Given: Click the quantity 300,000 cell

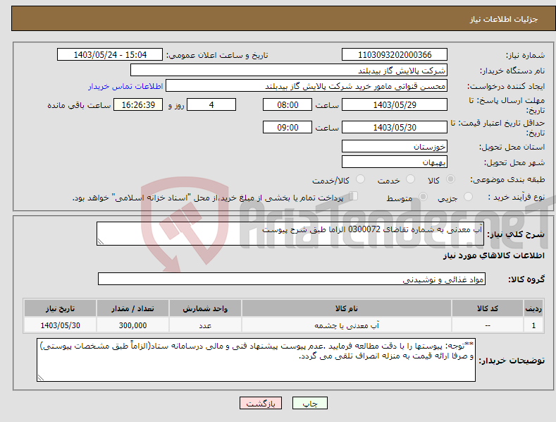Looking at the screenshot, I should point(132,325).
